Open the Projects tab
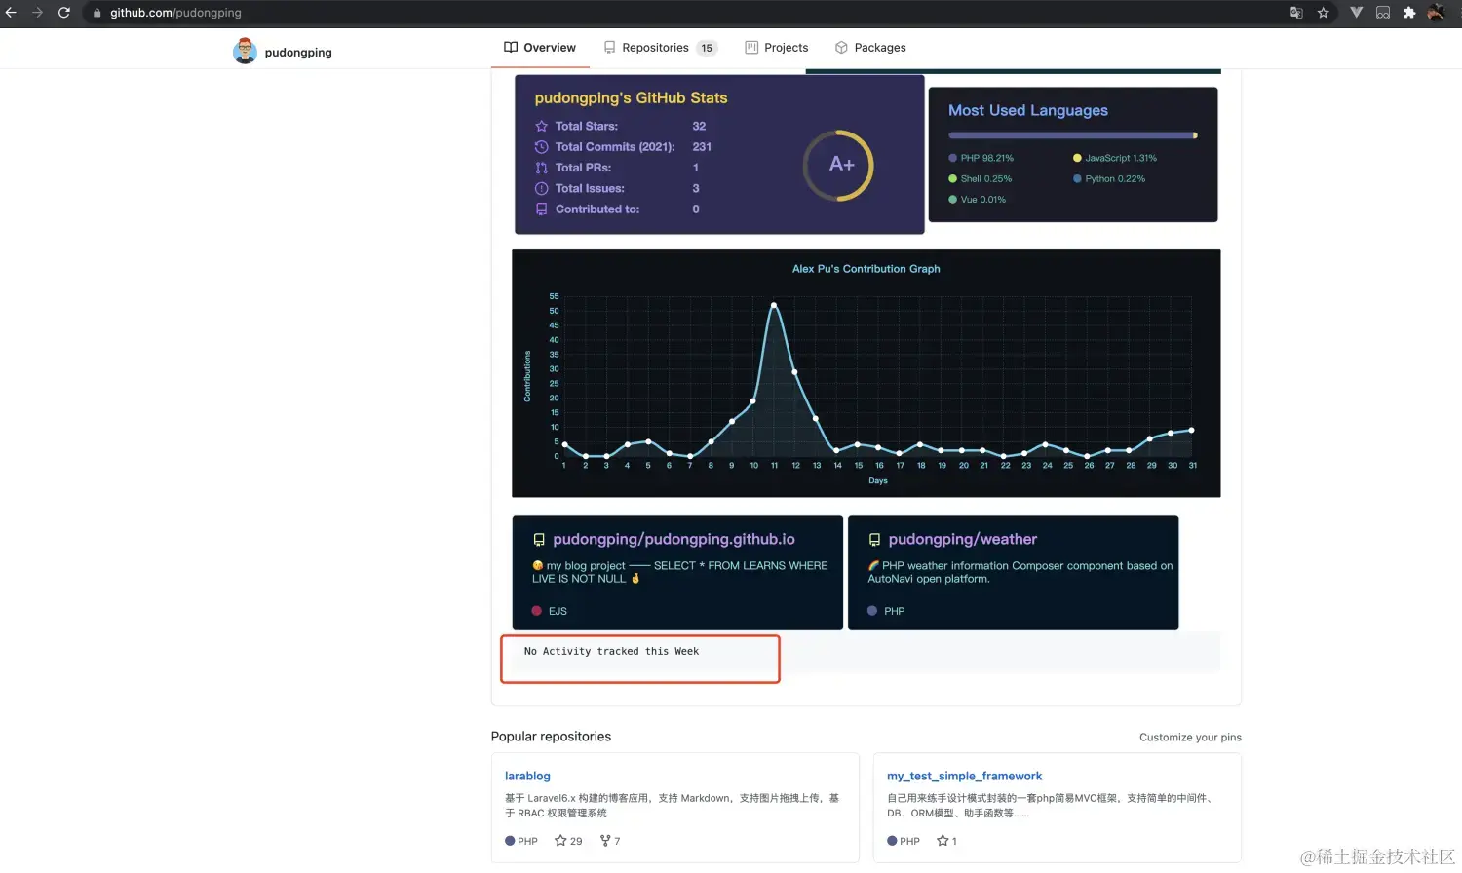Viewport: 1462px width, 873px height. (x=777, y=47)
